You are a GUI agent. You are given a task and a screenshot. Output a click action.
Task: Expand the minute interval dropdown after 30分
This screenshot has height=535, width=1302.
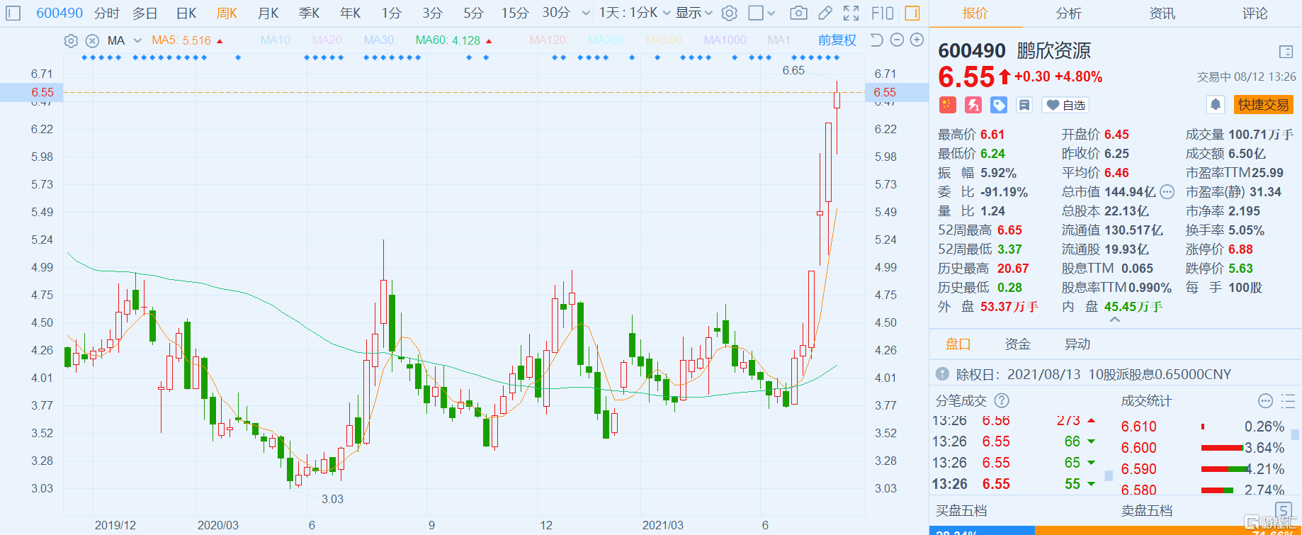pyautogui.click(x=586, y=13)
